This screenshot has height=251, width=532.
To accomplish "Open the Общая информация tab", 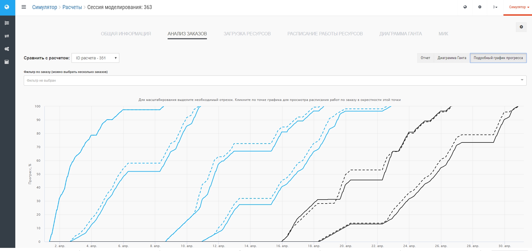I will click(126, 34).
